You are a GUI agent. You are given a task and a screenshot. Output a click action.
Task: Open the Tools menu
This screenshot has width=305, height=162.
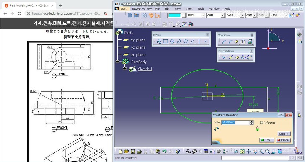pyautogui.click(x=201, y=9)
